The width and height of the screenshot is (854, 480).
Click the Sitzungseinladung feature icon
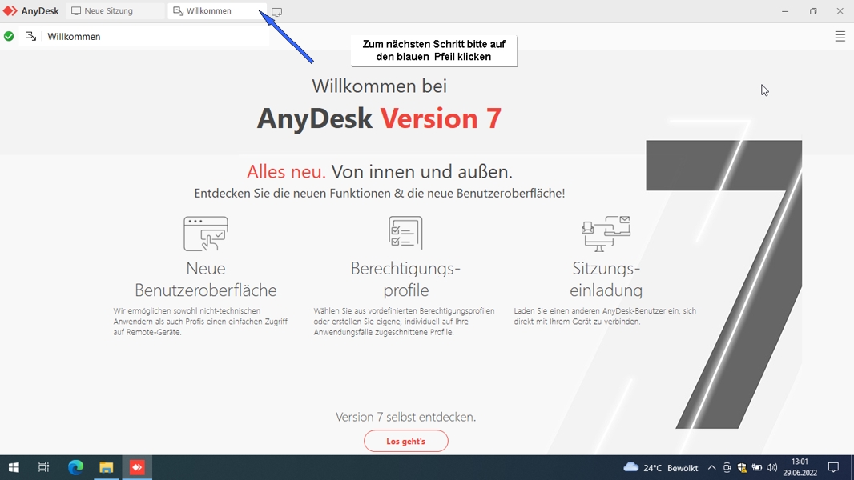tap(606, 234)
